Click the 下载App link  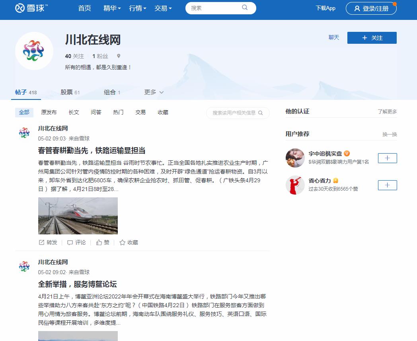325,8
